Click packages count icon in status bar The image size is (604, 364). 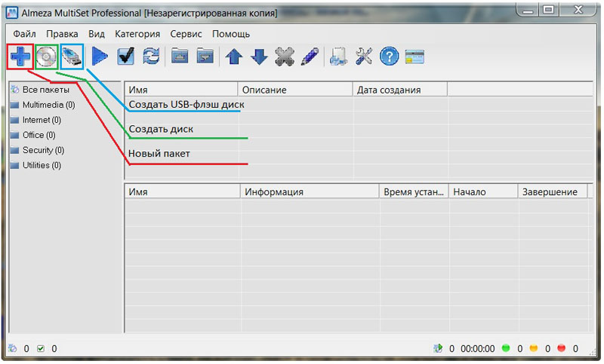[x=13, y=348]
